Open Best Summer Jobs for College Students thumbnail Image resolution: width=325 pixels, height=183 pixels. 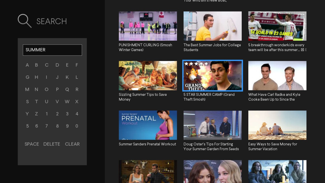pyautogui.click(x=213, y=26)
